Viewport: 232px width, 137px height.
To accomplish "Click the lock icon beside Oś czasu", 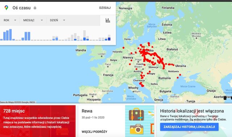I will point(35,8).
